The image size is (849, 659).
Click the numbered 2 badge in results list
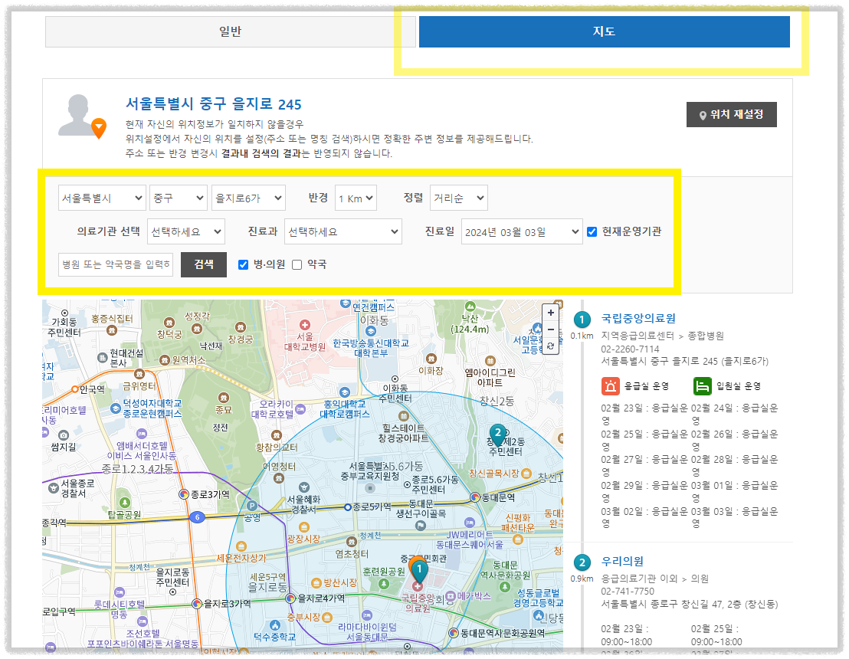click(582, 562)
